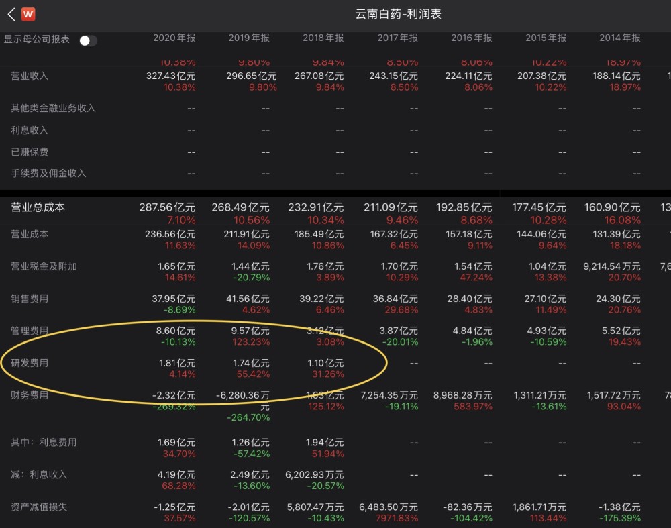Screen dimensions: 671x528
Task: Choose the 2016年报 column header
Action: tap(472, 38)
